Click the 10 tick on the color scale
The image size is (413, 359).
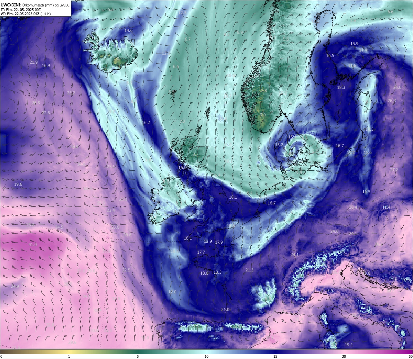[206, 356]
